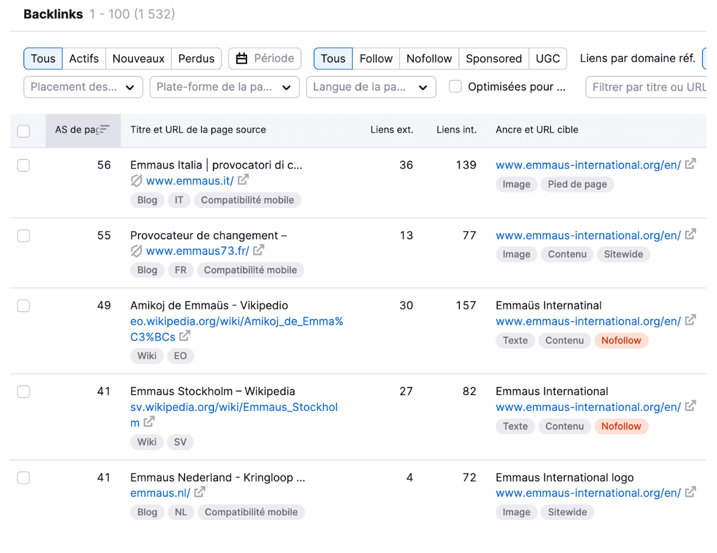The image size is (717, 553).
Task: Open target URL external icon in Emmaus Stockholm row
Action: [690, 406]
